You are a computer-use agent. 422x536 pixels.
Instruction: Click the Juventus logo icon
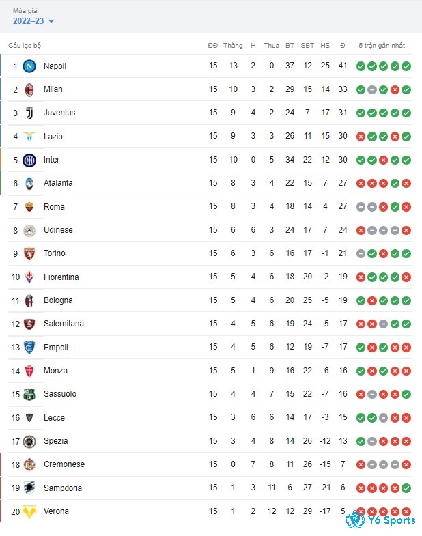pos(29,113)
